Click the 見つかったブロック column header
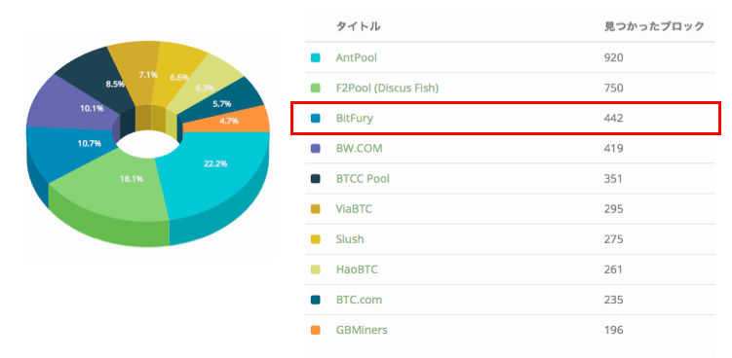 point(654,27)
